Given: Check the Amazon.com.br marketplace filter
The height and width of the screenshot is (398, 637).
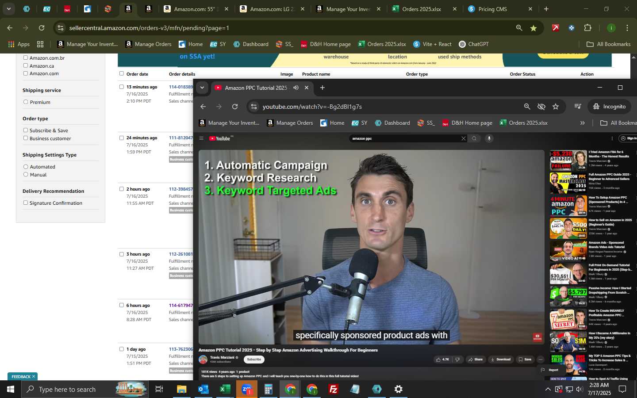Looking at the screenshot, I should coord(26,57).
